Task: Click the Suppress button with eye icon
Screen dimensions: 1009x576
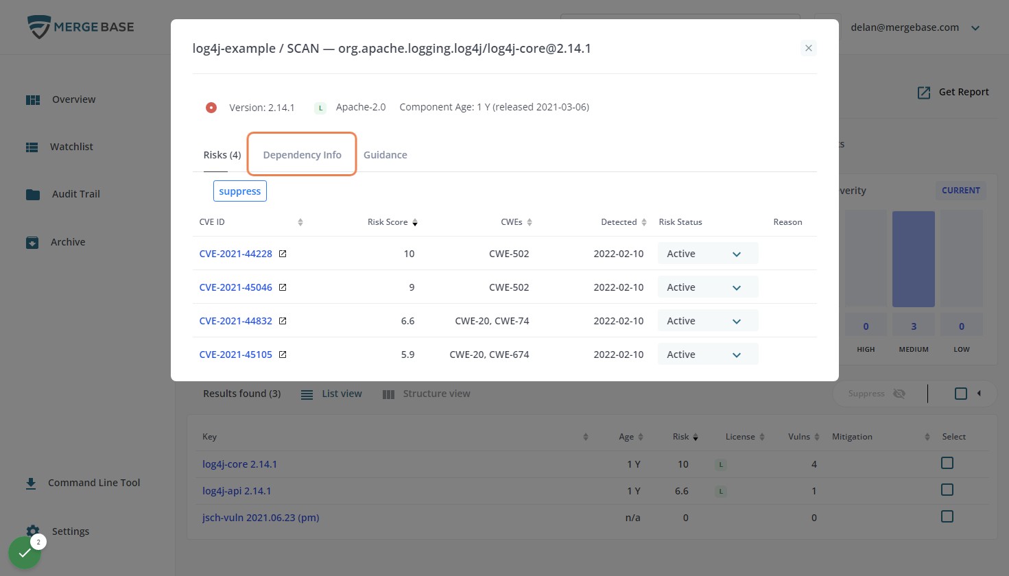Action: pos(877,394)
